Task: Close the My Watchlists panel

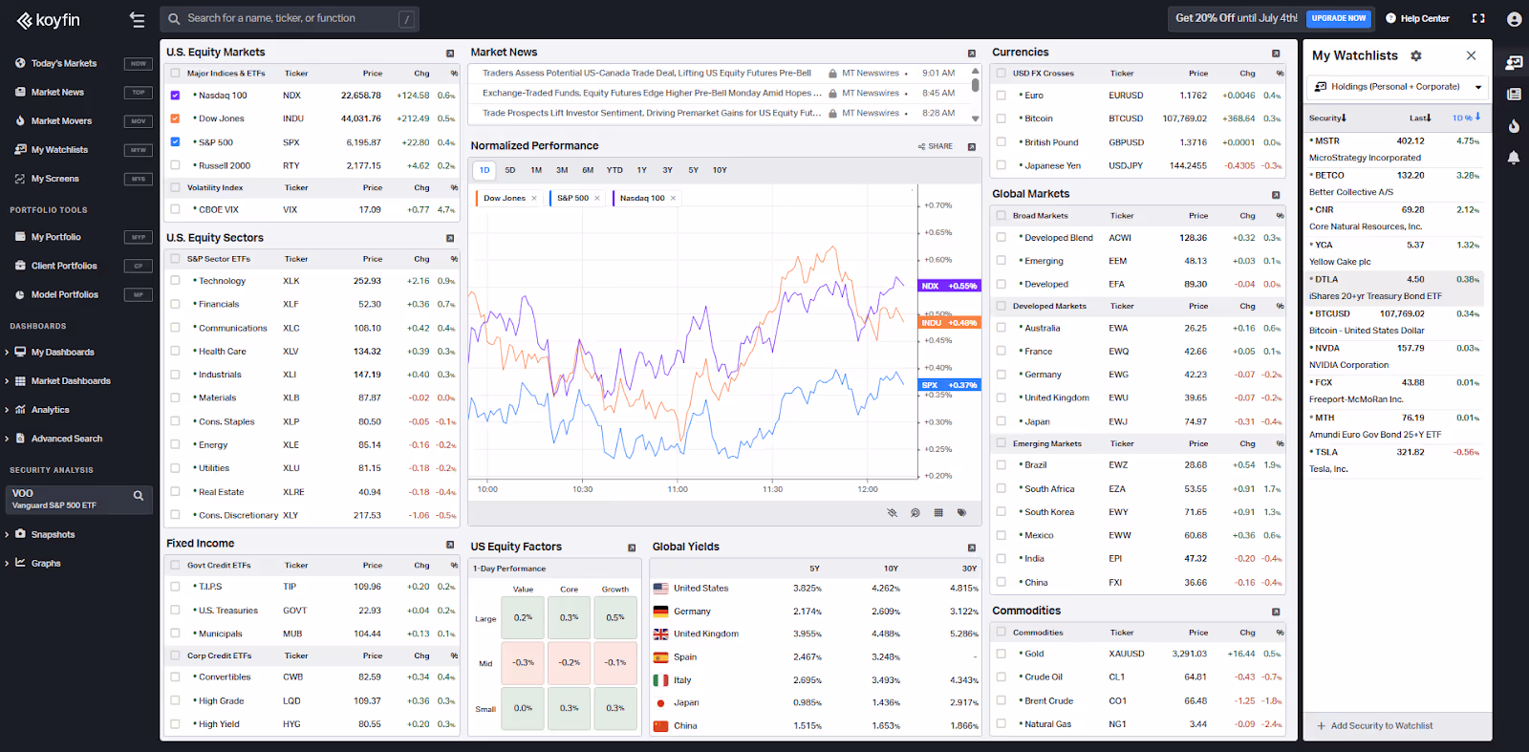Action: 1471,55
